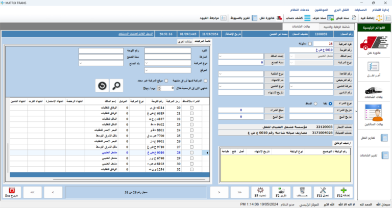Image resolution: width=392 pixels, height=208 pixels.
Task: Click the magnifier search button
Action: pyautogui.click(x=116, y=85)
